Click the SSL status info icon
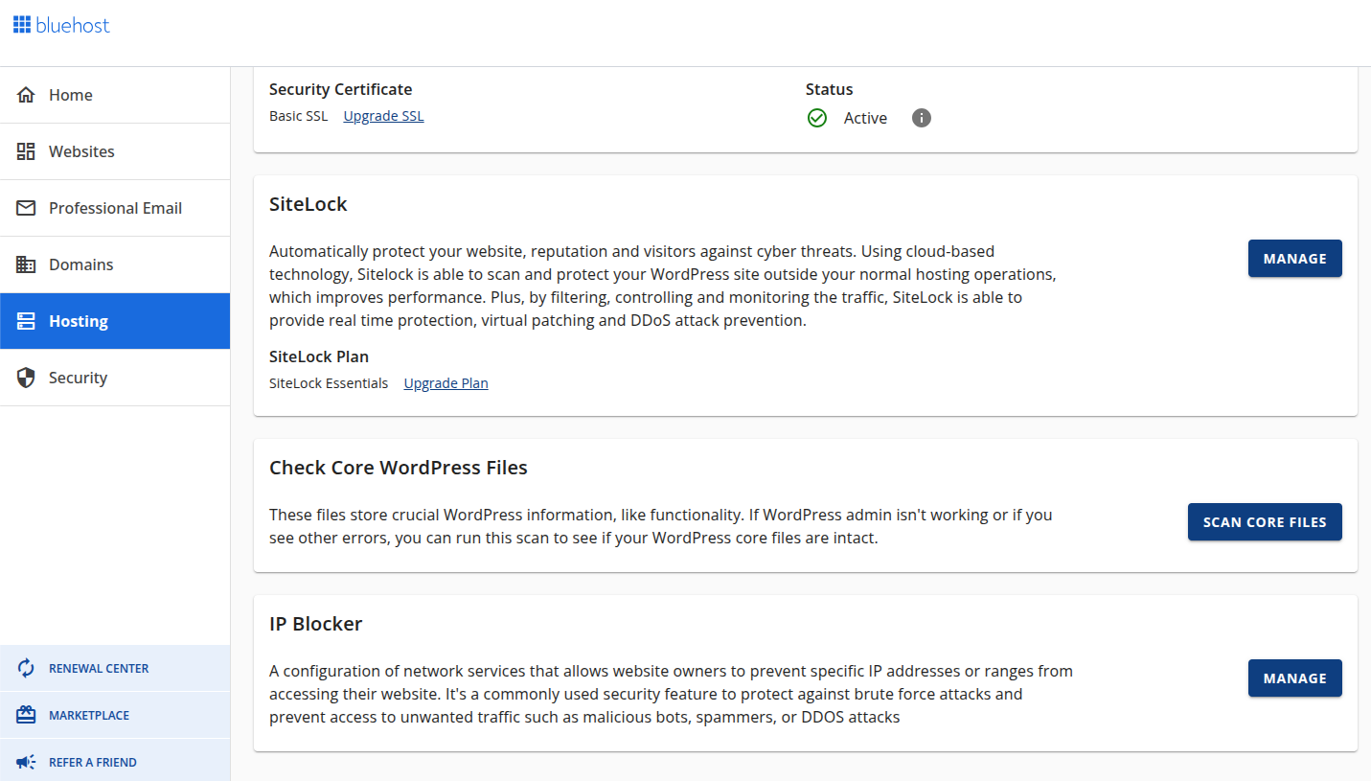 (921, 118)
